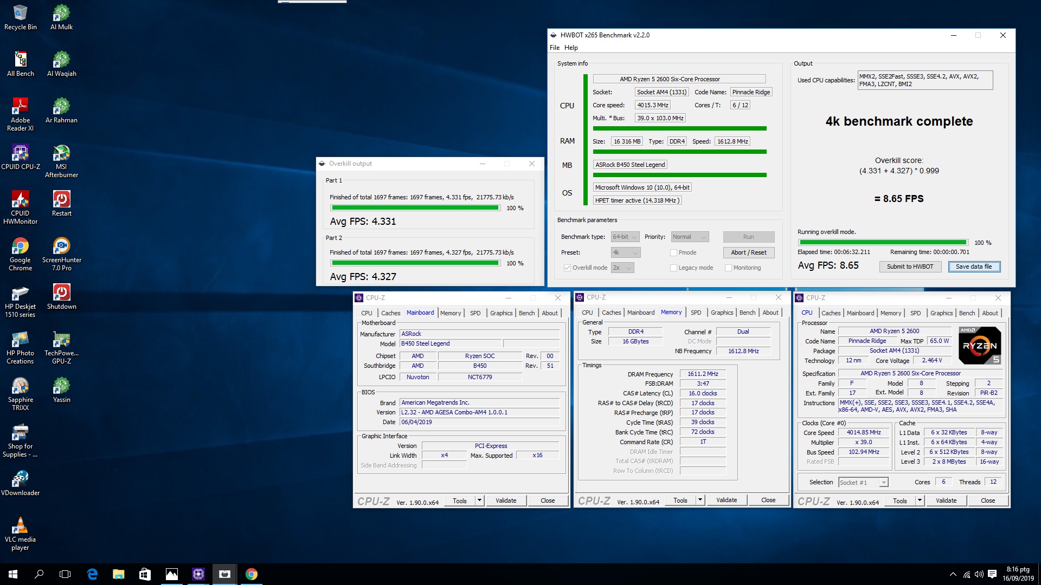Open the Action Center notifications icon
This screenshot has width=1041, height=585.
[x=992, y=574]
